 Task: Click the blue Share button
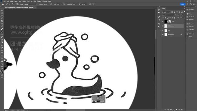coord(183,4)
